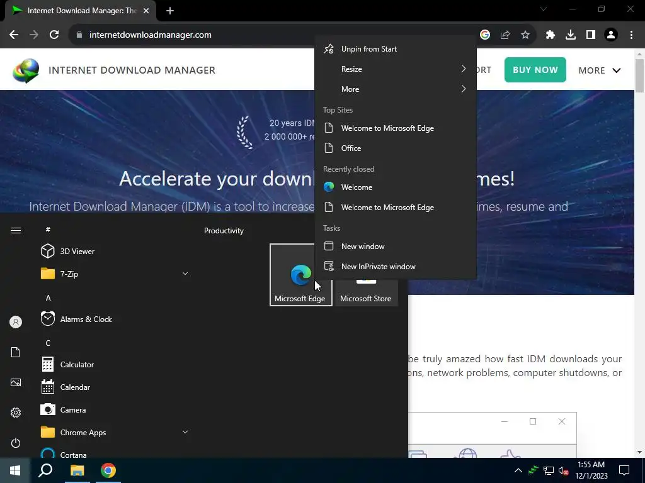Click the C letter group header
The width and height of the screenshot is (645, 483).
48,343
